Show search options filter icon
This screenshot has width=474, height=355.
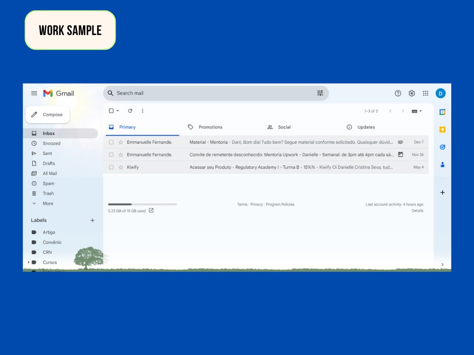(x=320, y=93)
